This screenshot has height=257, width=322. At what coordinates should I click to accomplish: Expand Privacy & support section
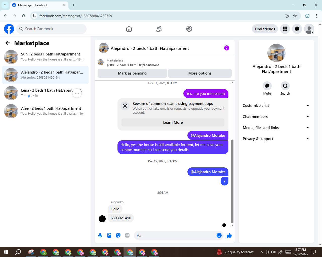click(276, 139)
